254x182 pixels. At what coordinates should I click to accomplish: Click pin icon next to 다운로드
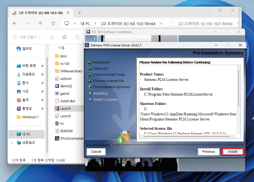click(42, 74)
